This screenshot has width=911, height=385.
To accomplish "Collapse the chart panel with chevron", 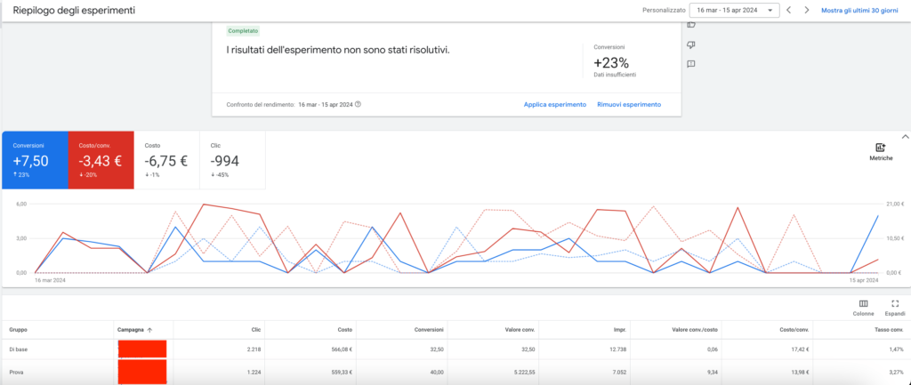I will [905, 136].
